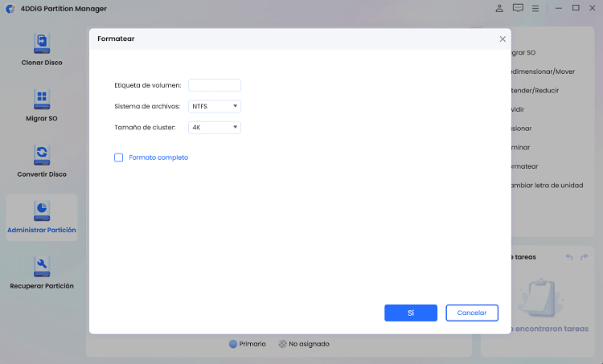Click the redo task arrow

coord(585,257)
